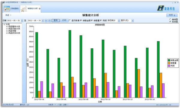Click the 操作员 operator status bar entry
The height and width of the screenshot is (108, 180).
[25, 105]
